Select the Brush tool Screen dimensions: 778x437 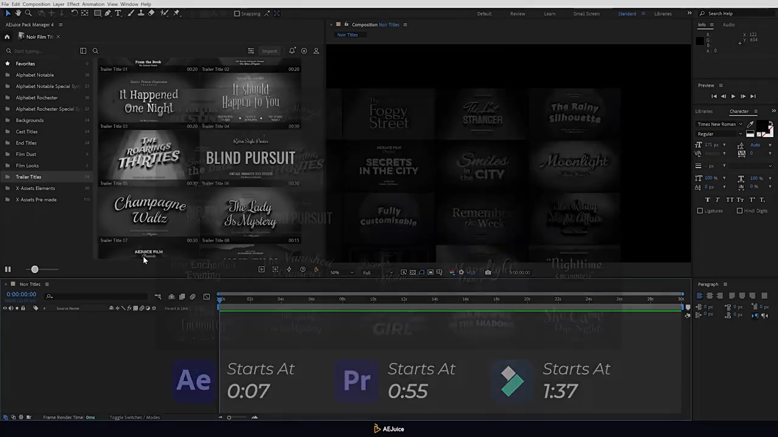[130, 13]
